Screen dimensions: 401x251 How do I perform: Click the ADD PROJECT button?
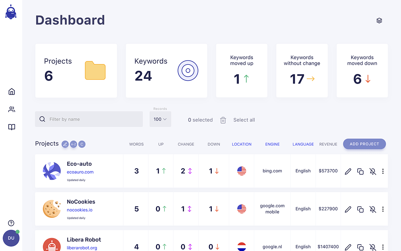point(364,144)
